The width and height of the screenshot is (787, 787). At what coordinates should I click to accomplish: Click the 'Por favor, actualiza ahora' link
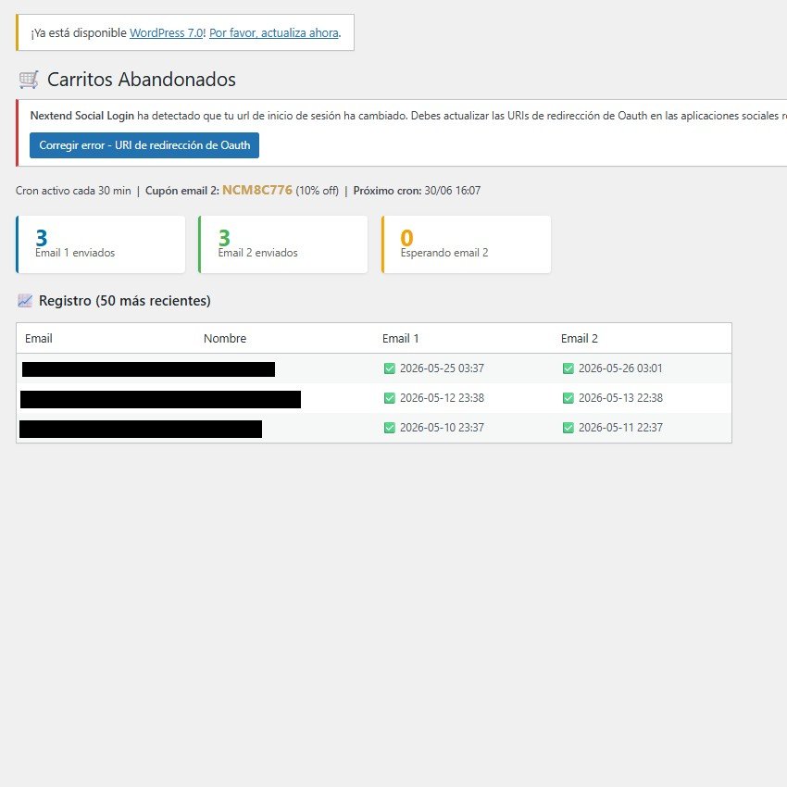pos(273,33)
